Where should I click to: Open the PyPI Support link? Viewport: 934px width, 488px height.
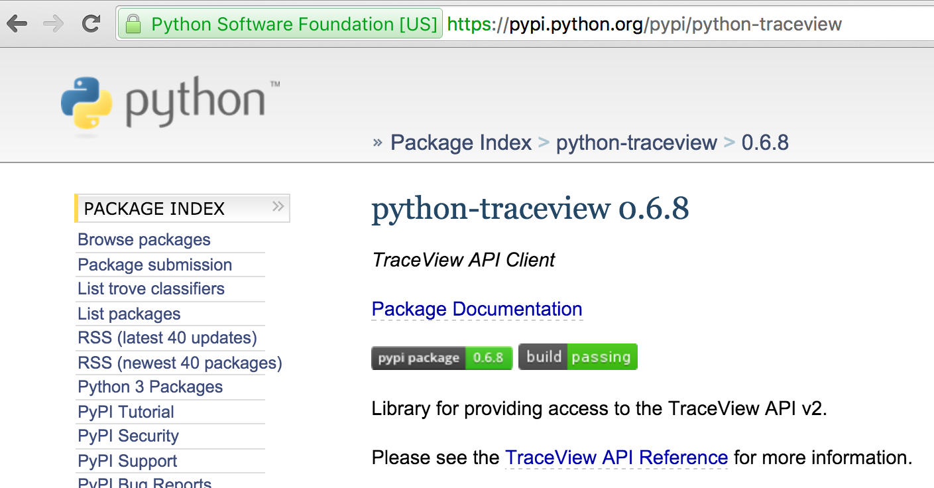(x=127, y=461)
